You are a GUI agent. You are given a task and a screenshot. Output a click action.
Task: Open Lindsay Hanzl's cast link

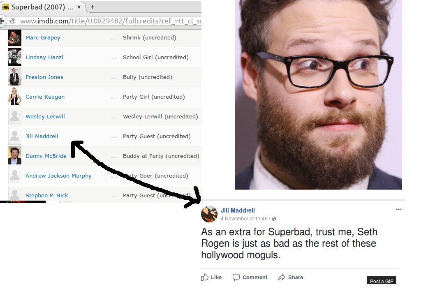44,57
